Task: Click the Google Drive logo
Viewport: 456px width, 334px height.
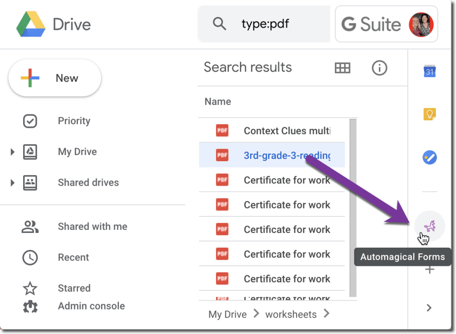Action: pyautogui.click(x=31, y=24)
